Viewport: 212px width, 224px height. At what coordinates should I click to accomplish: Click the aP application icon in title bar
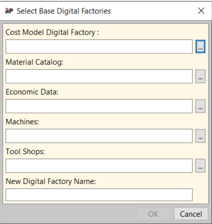point(9,11)
